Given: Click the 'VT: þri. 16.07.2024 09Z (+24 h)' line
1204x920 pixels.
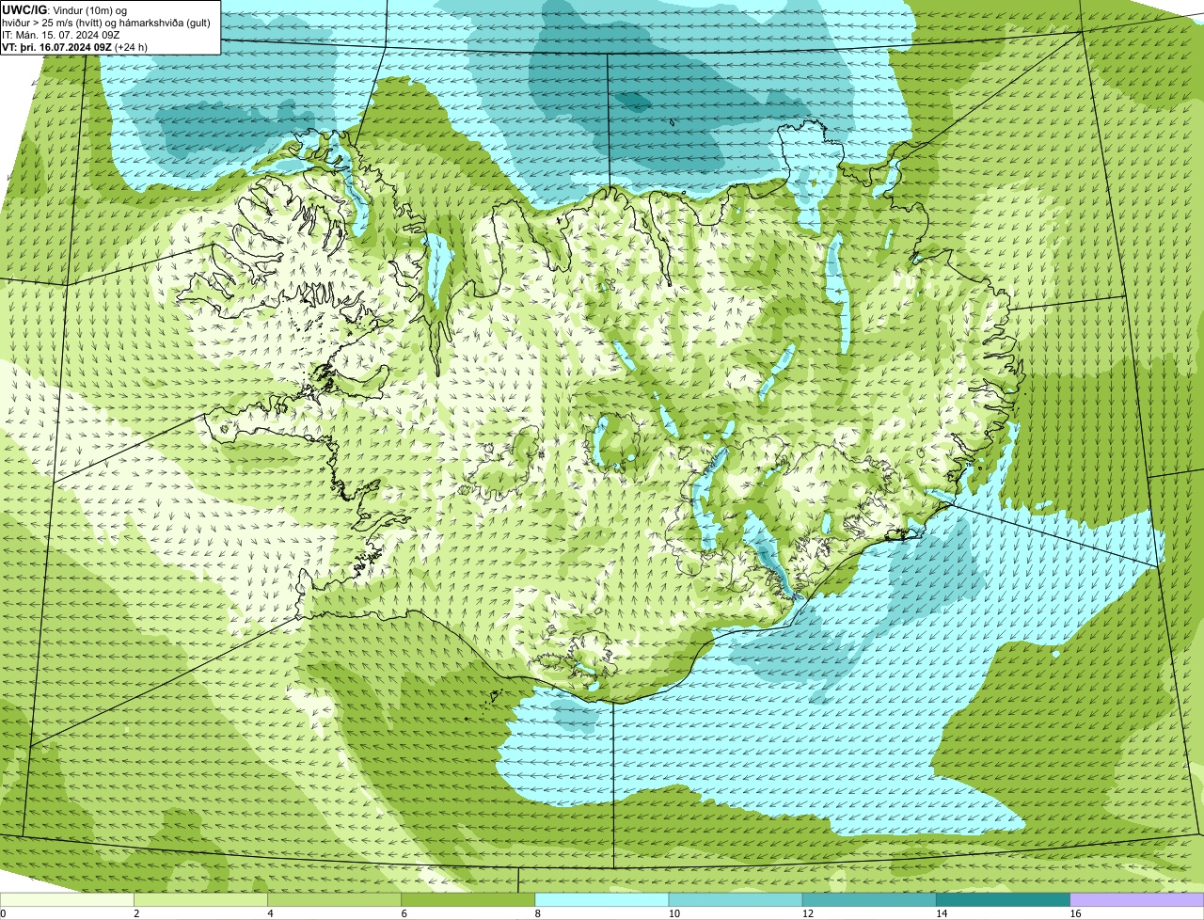Looking at the screenshot, I should 75,46.
